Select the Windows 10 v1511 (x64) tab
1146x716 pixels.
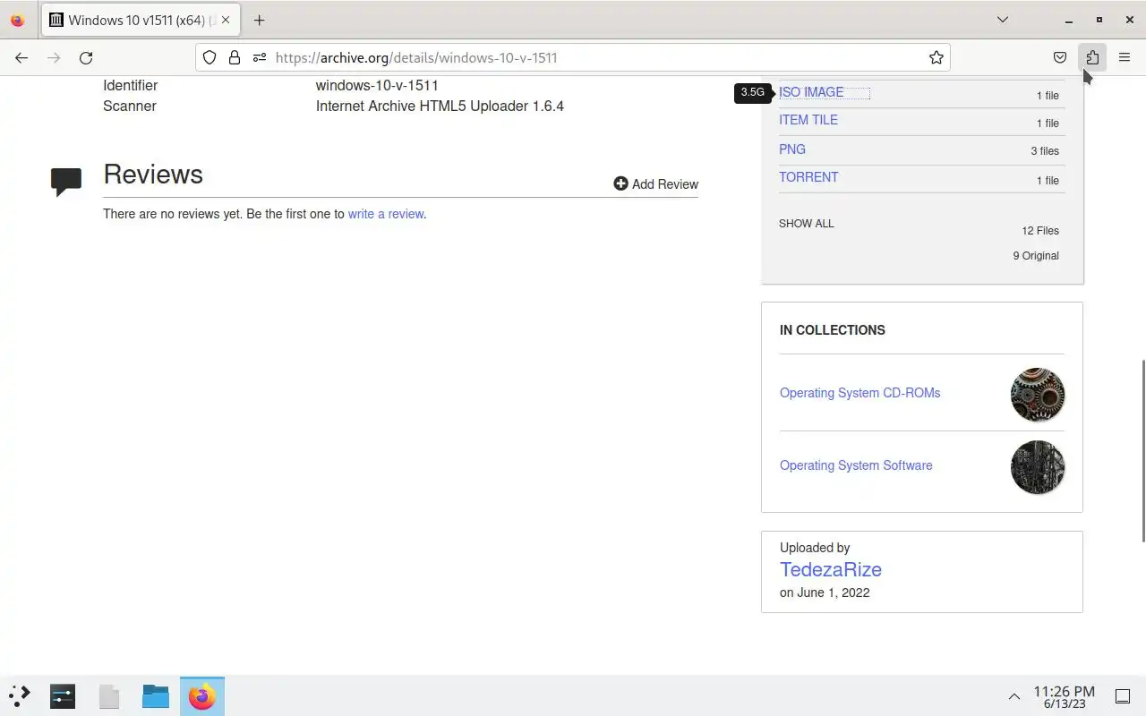click(x=141, y=20)
